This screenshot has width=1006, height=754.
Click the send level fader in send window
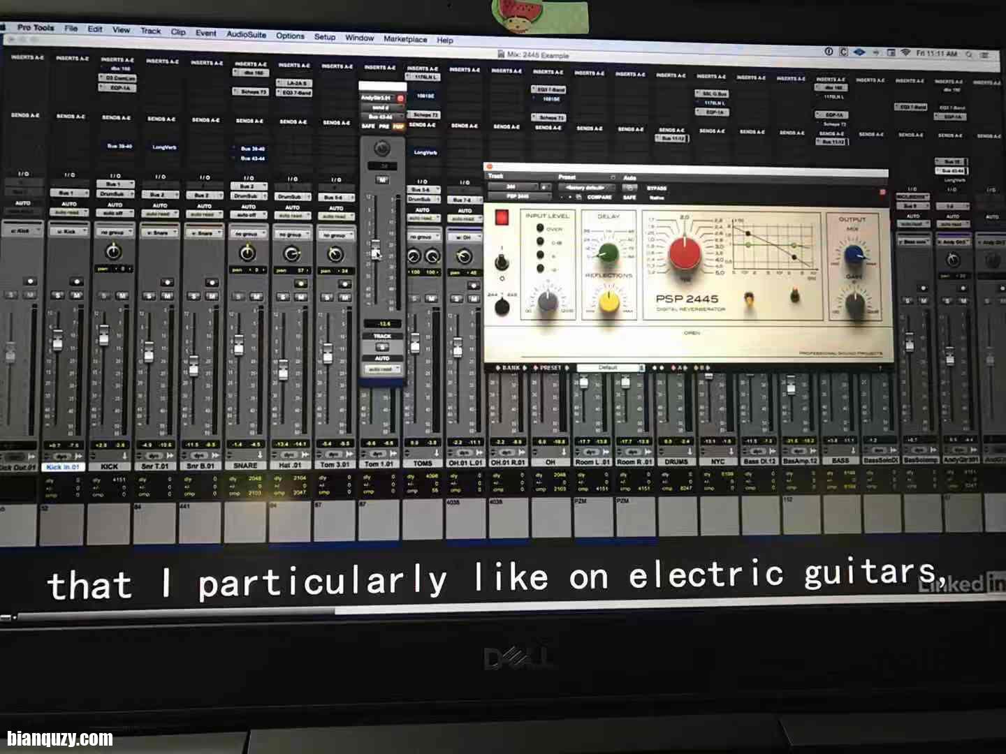(375, 251)
